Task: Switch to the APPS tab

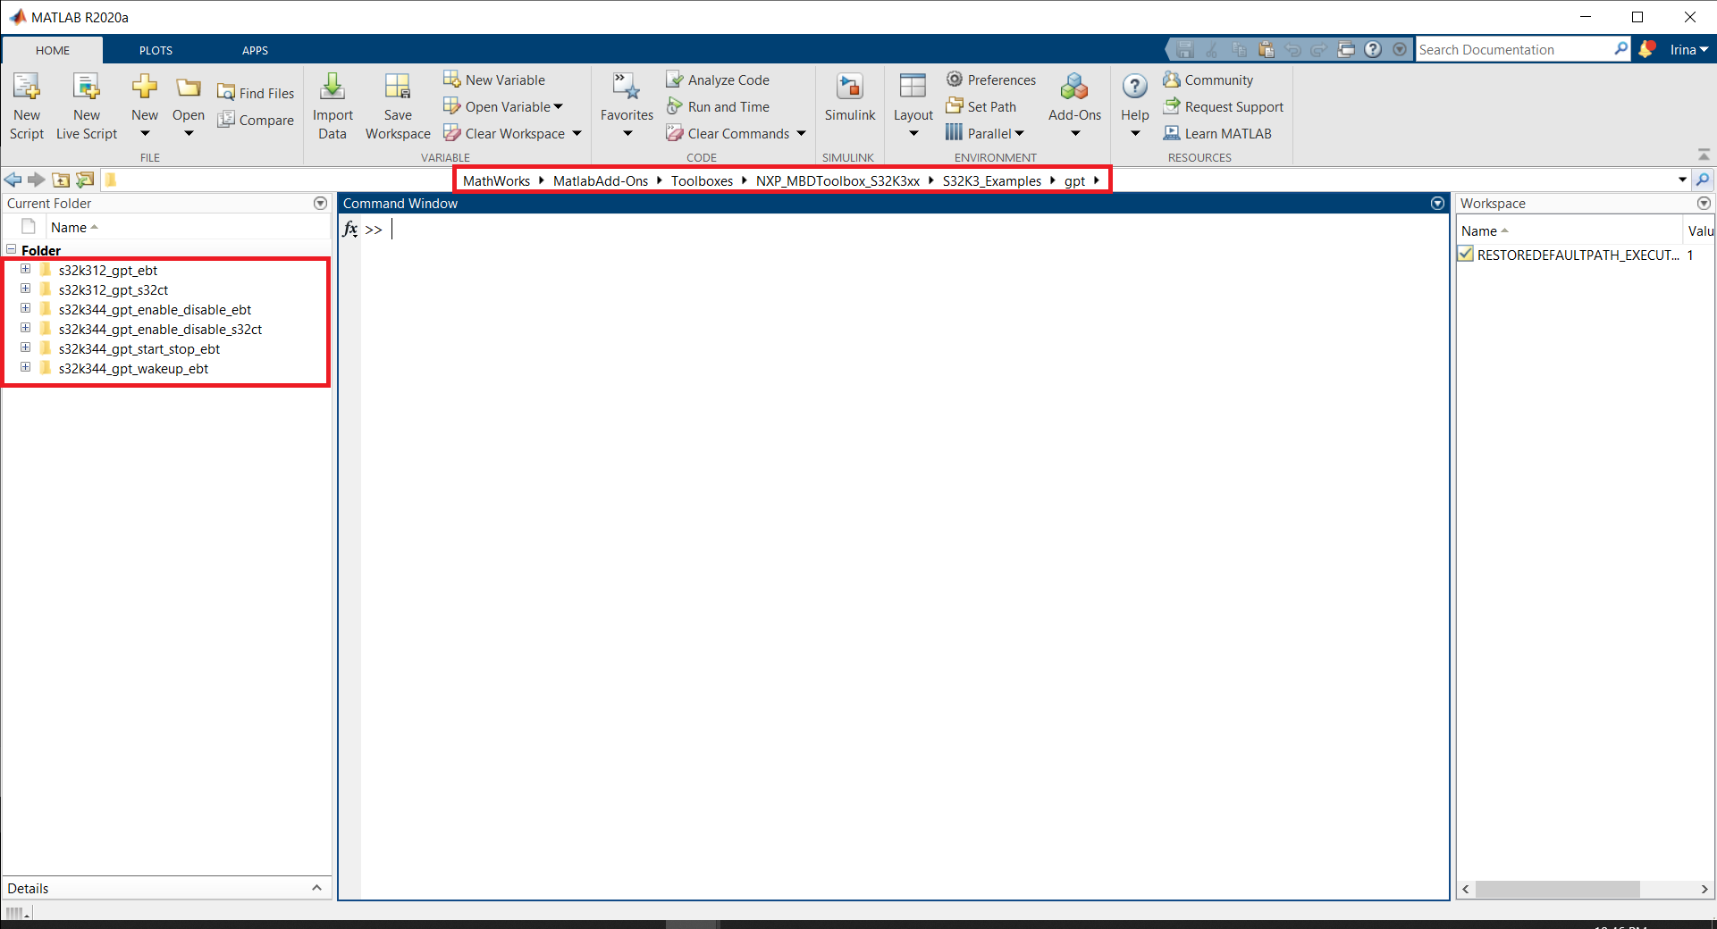Action: click(x=255, y=50)
